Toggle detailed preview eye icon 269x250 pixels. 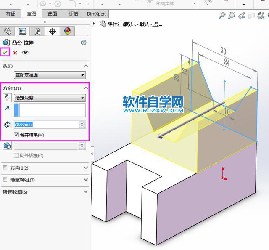pos(25,53)
